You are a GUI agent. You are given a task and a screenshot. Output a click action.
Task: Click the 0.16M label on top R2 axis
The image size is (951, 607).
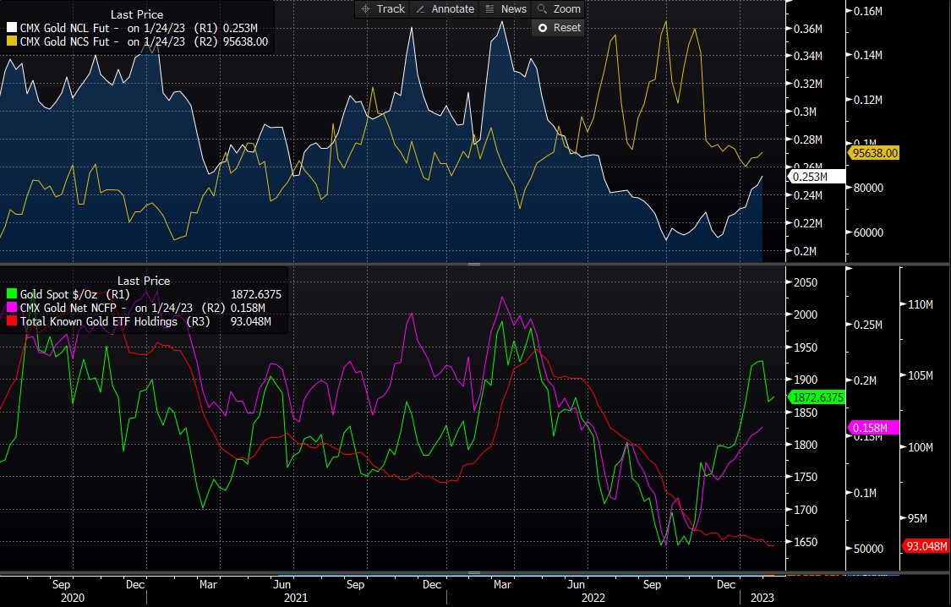868,11
